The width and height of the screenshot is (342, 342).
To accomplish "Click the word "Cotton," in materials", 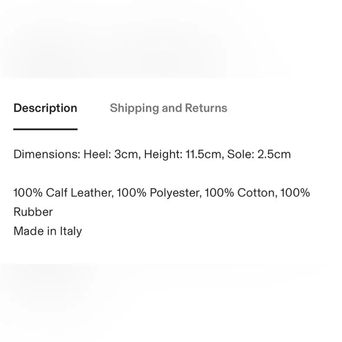I will (x=257, y=193).
